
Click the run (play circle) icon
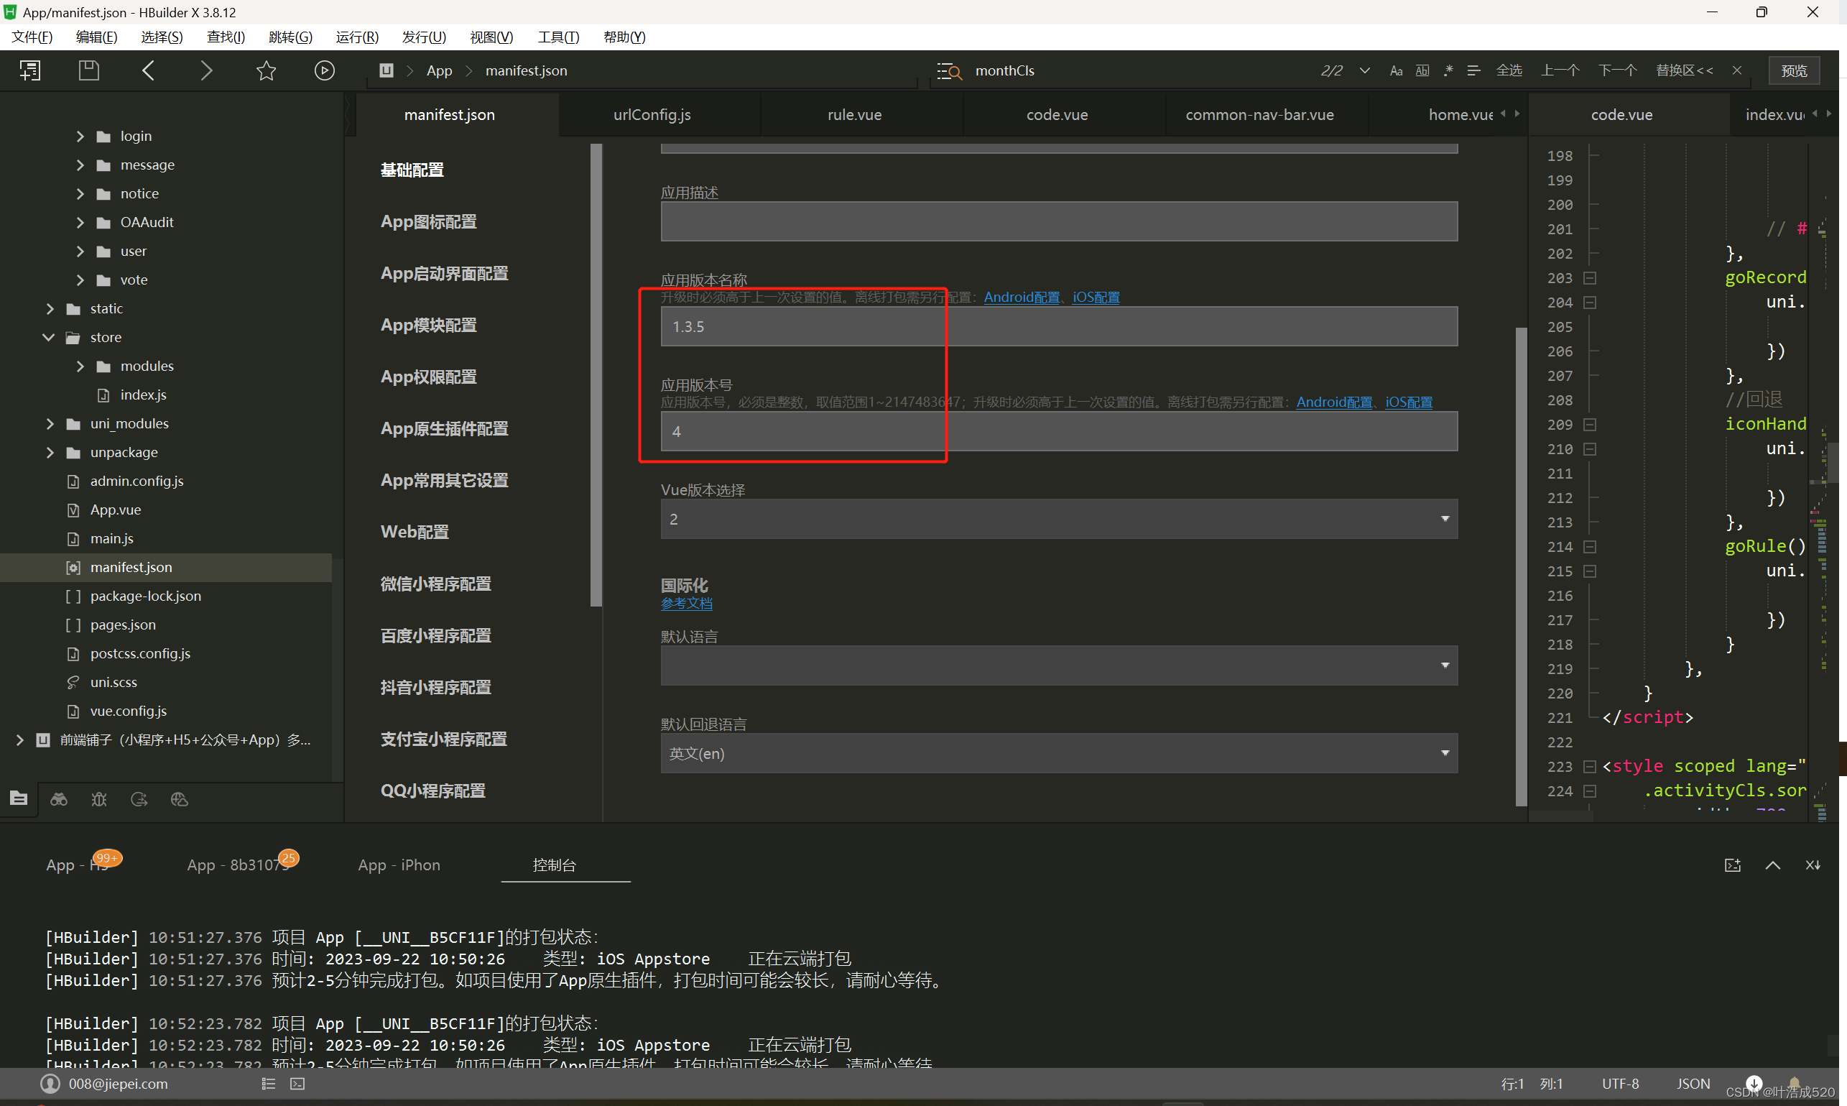point(324,71)
